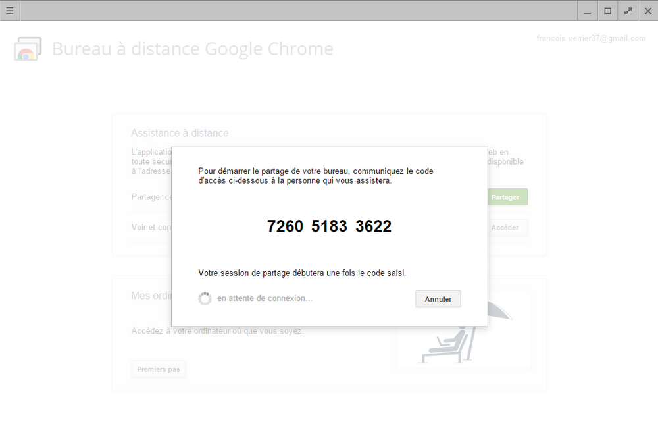The image size is (658, 447).
Task: Click the Premiers pas button
Action: 158,369
